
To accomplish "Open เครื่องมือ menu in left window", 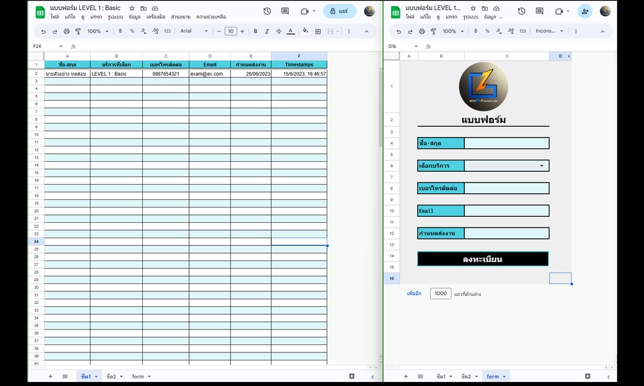I will 156,17.
